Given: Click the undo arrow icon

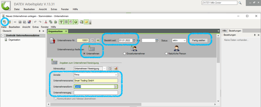Looking at the screenshot, I should tap(35, 22).
